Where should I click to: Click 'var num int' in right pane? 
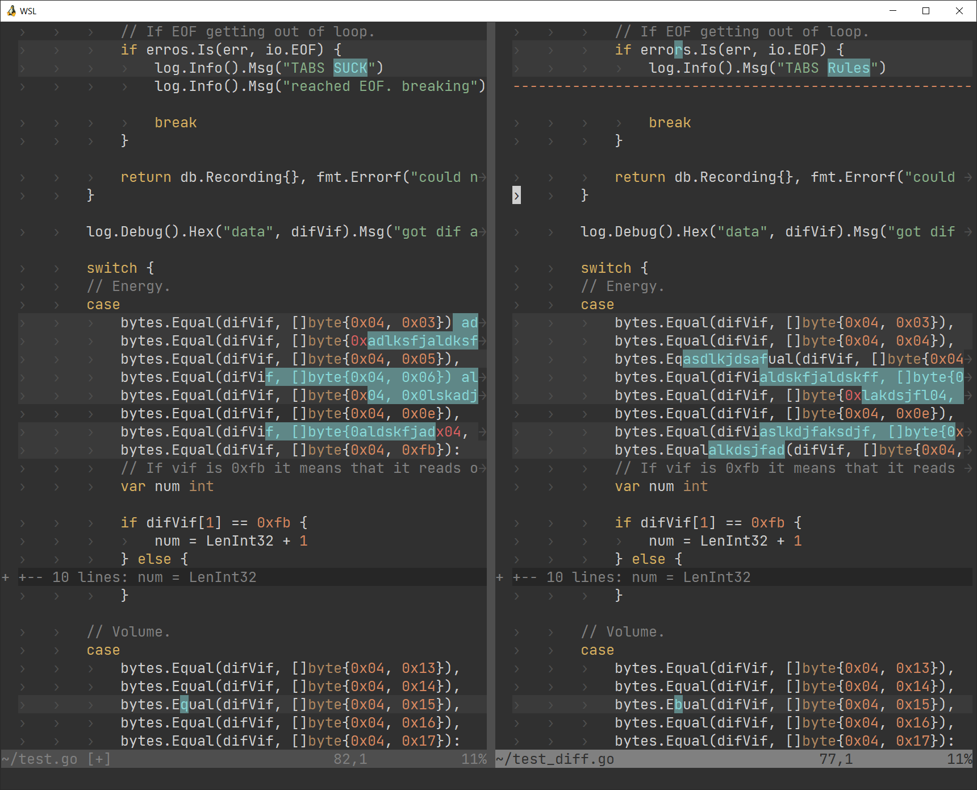pyautogui.click(x=661, y=486)
